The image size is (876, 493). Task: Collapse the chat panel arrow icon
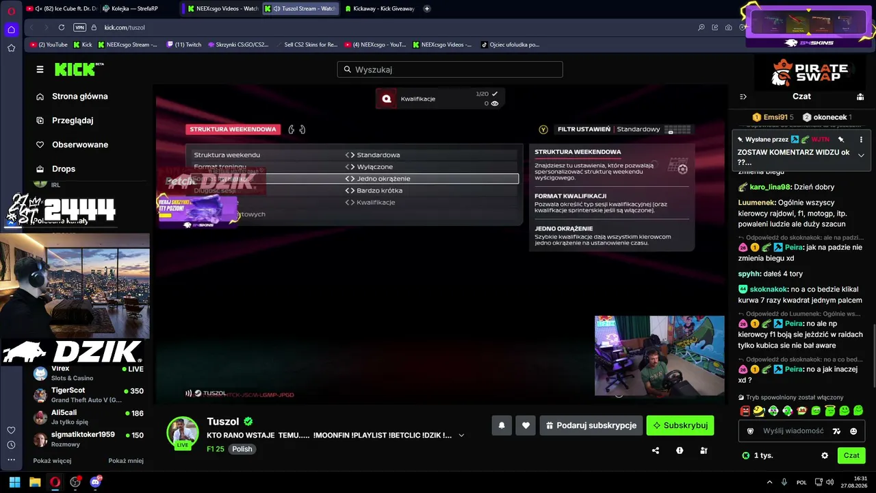point(743,97)
